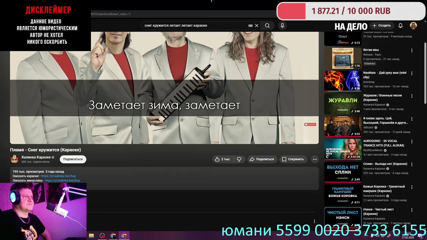
Task: Open title NeoNate - Дай руку мне (mini clip)
Action: point(385,75)
